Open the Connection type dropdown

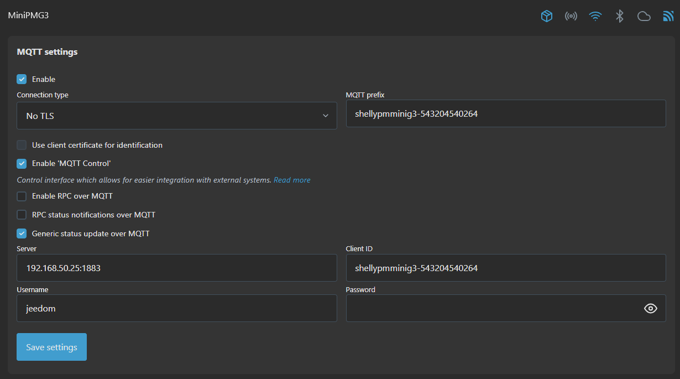coord(176,116)
